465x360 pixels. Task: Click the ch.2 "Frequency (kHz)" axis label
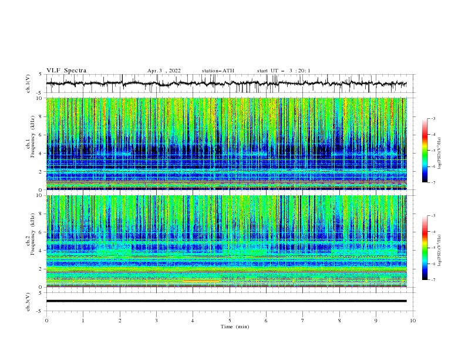(x=32, y=234)
